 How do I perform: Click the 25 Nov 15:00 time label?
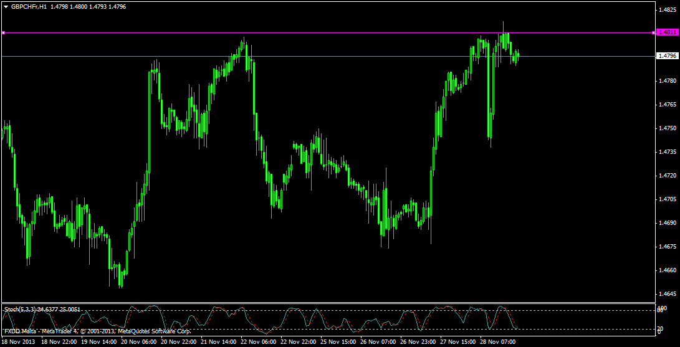pyautogui.click(x=340, y=342)
